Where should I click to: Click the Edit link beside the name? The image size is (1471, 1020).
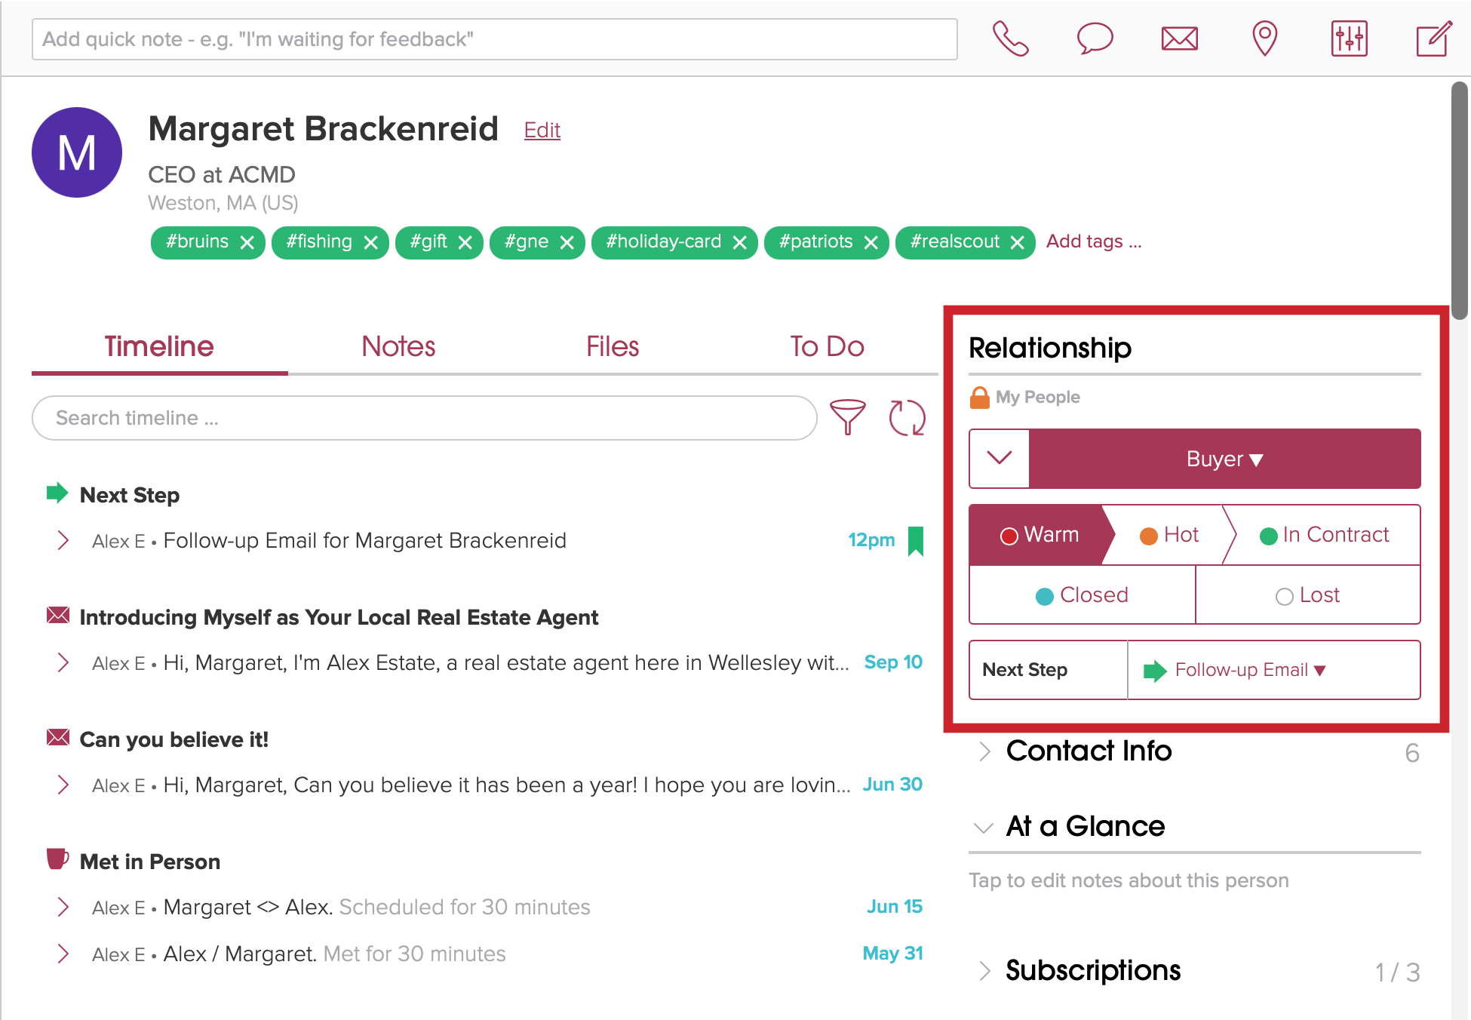(542, 131)
